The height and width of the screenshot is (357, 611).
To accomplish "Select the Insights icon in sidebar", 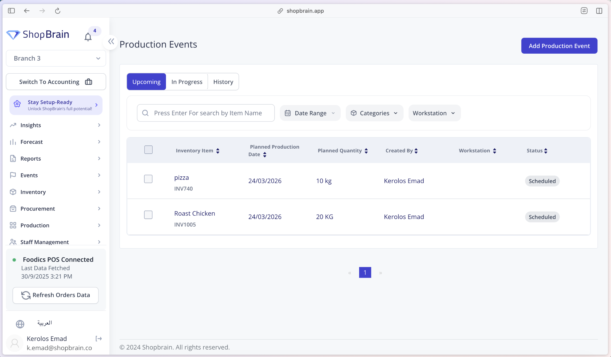I will pyautogui.click(x=13, y=125).
